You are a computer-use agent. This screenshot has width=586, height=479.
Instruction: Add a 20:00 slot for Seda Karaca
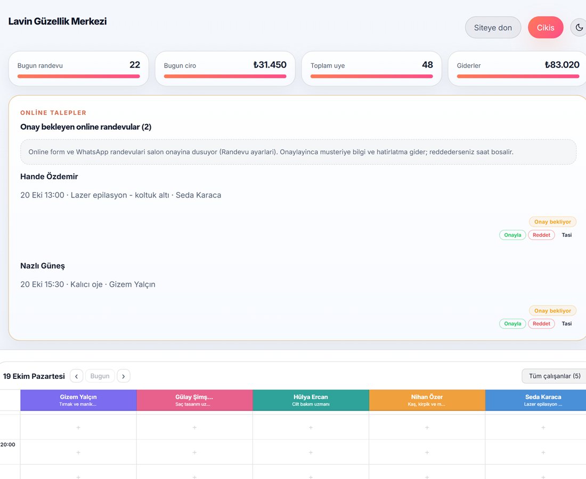[543, 452]
